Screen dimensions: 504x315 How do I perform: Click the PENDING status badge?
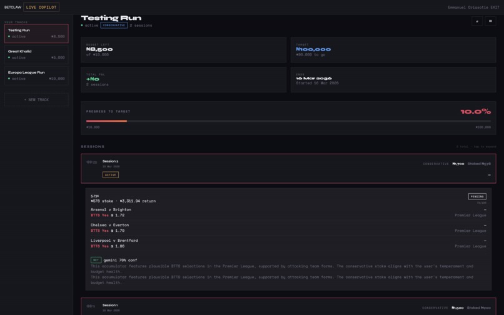477,196
